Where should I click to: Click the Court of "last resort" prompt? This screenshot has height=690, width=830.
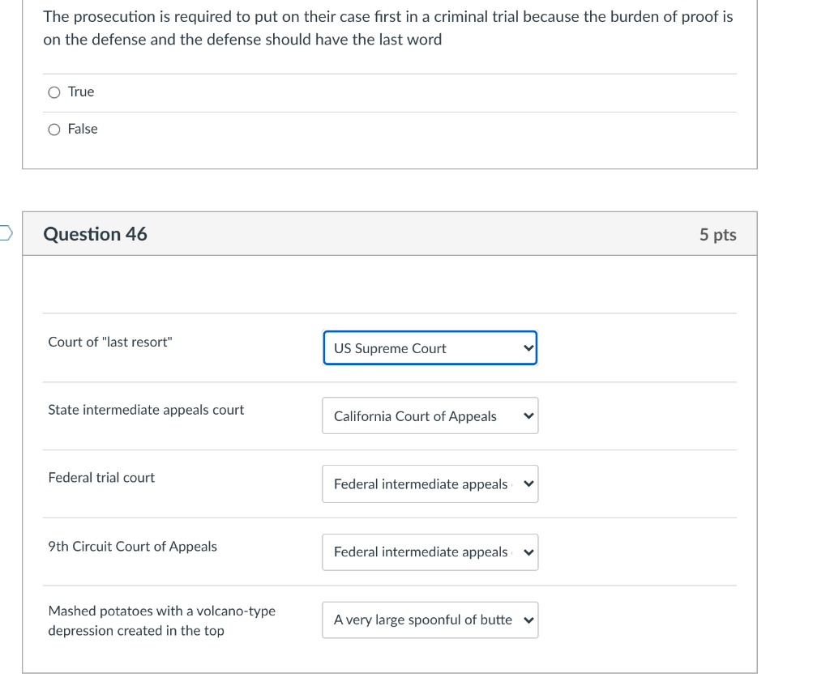pos(110,342)
